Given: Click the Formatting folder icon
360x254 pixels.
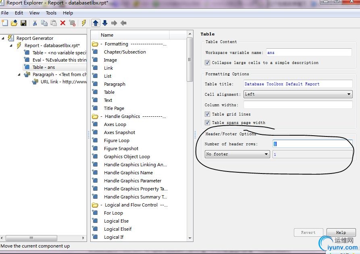Looking at the screenshot, I should pyautogui.click(x=95, y=44).
